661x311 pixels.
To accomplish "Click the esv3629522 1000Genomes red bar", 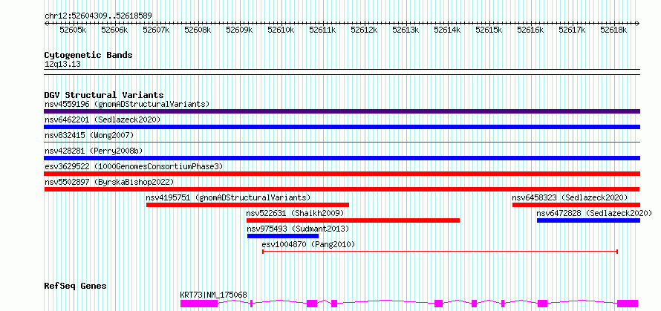I will coord(342,174).
